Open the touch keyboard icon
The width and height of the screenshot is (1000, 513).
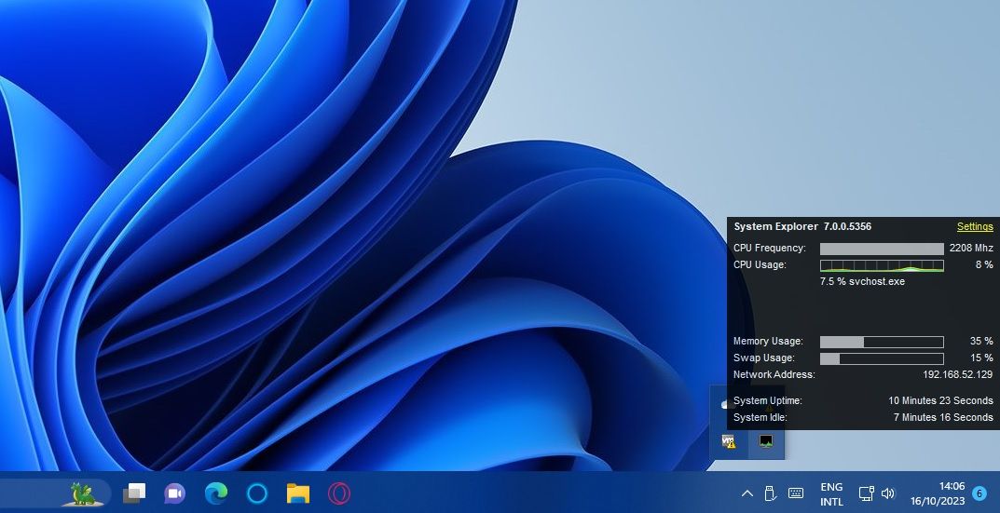point(796,493)
